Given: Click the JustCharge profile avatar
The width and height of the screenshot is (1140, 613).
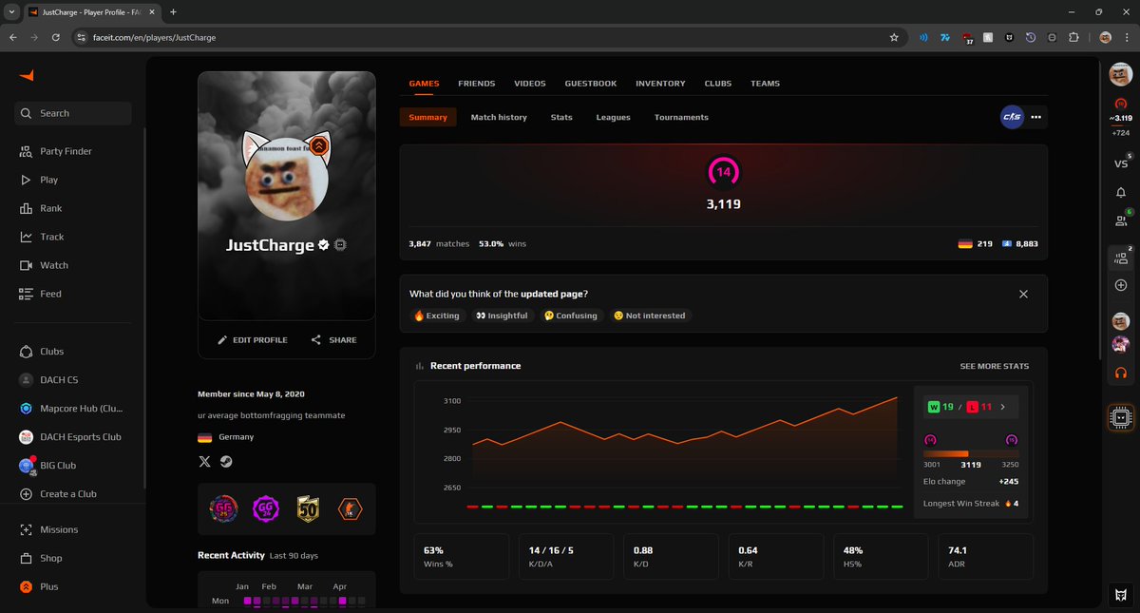Looking at the screenshot, I should (x=287, y=182).
